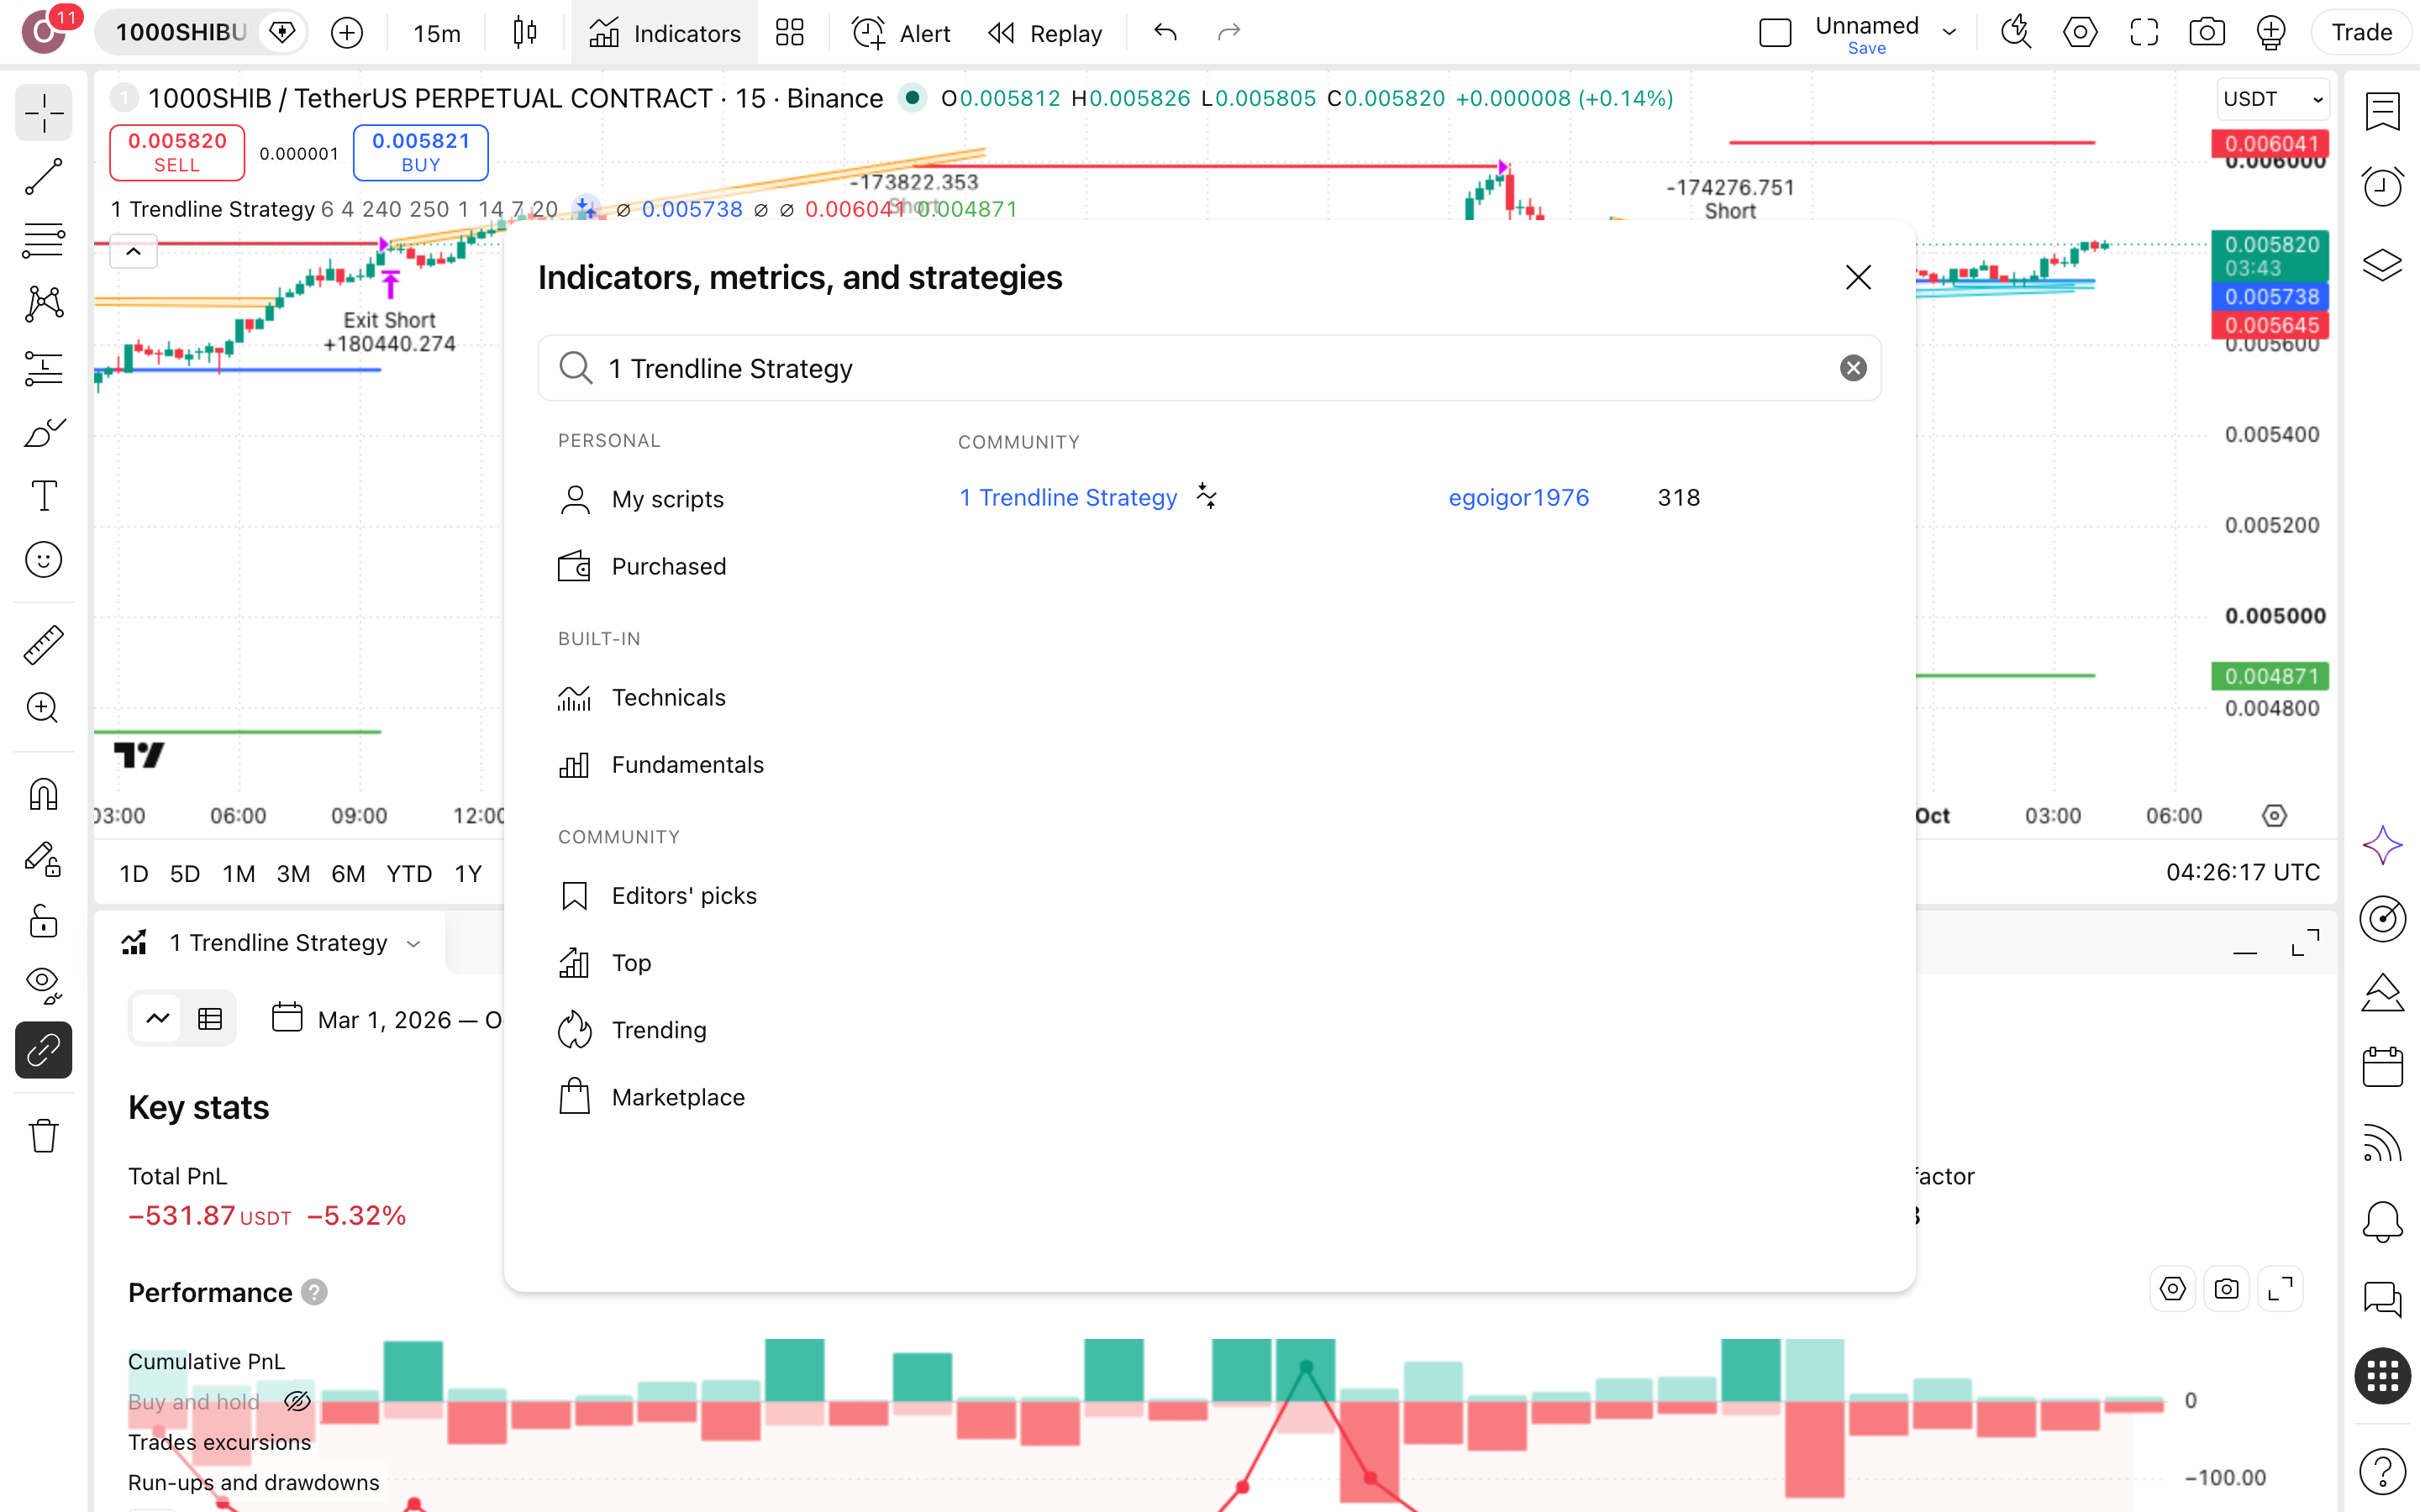Open egoigor1976 author profile link
This screenshot has width=2420, height=1512.
point(1518,497)
